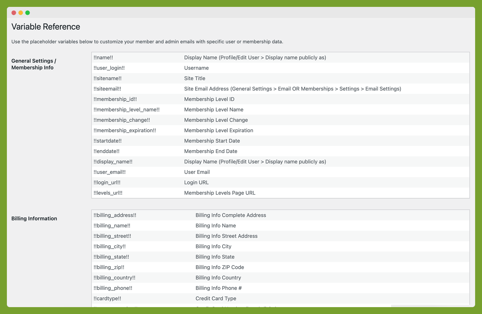Click the Membership Start Date description
Image resolution: width=482 pixels, height=314 pixels.
[x=212, y=141]
